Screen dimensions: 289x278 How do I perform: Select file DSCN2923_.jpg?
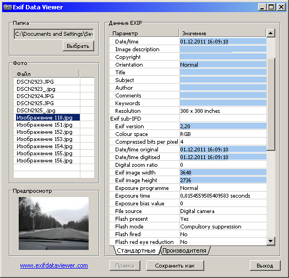click(x=47, y=89)
